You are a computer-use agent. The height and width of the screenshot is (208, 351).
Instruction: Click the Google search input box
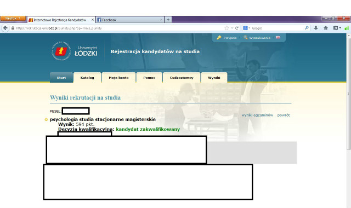[278, 28]
